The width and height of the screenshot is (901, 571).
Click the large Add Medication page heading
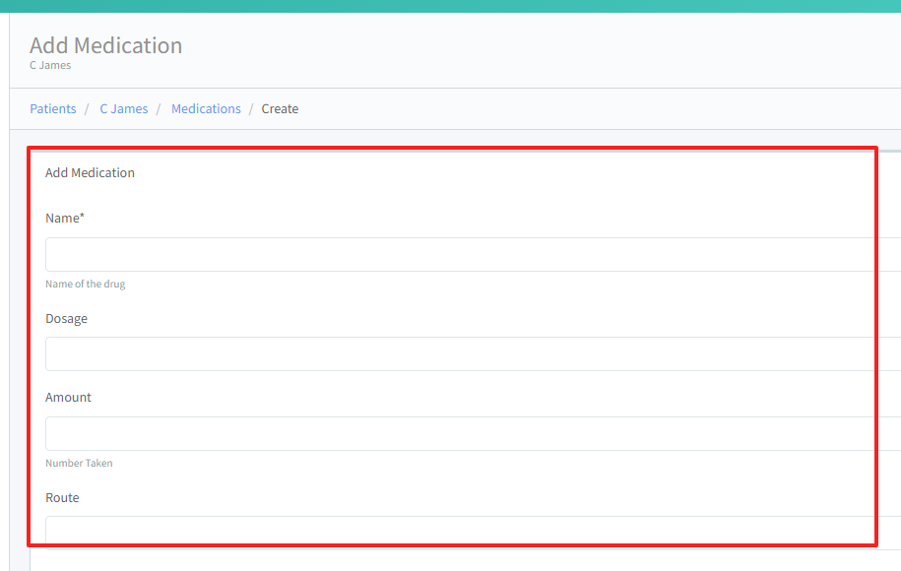pyautogui.click(x=105, y=45)
